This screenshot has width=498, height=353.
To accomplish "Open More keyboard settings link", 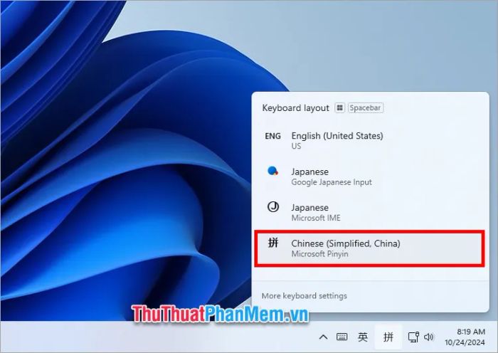I will pos(304,295).
